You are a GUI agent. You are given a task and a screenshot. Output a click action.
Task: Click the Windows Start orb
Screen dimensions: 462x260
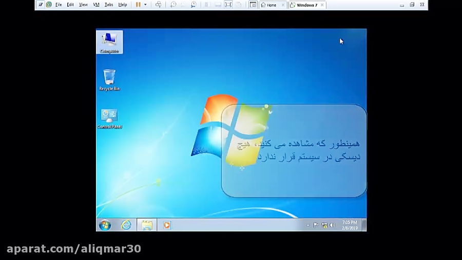[x=105, y=225]
